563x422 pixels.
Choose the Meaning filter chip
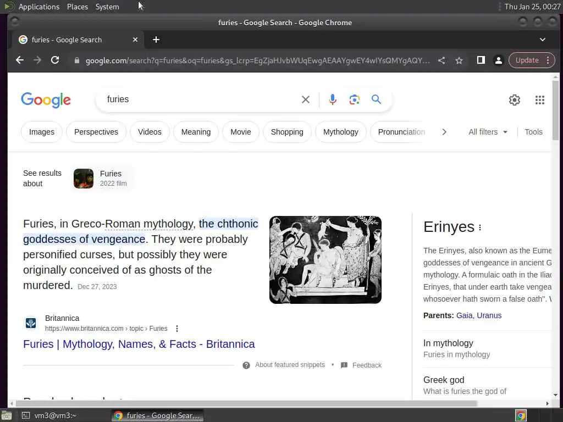196,132
